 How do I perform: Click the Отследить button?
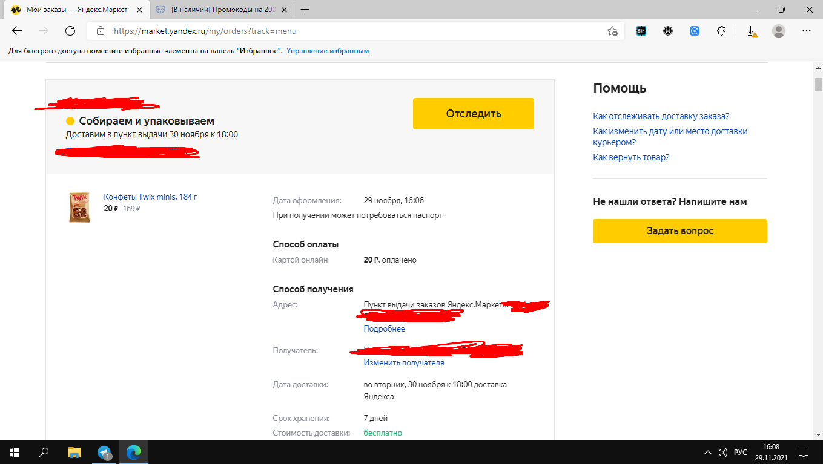[474, 114]
